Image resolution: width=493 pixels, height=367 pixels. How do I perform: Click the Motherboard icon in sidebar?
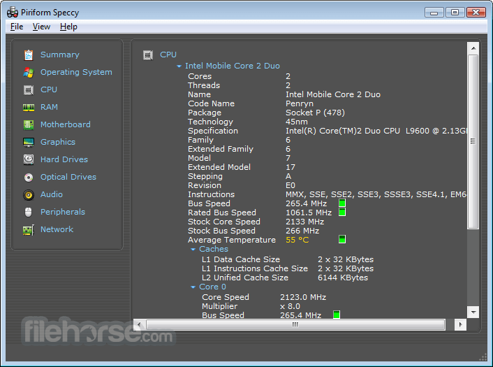(29, 124)
